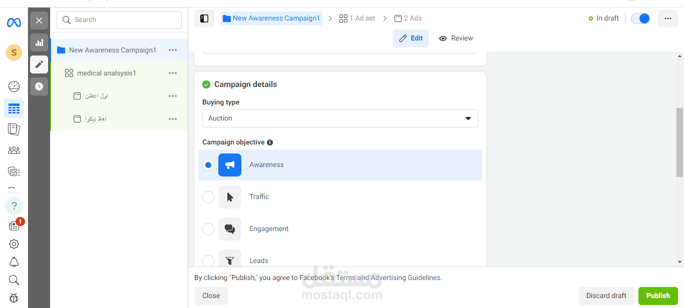Go to the 1 Ad set breadcrumb
684x308 pixels.
click(357, 18)
